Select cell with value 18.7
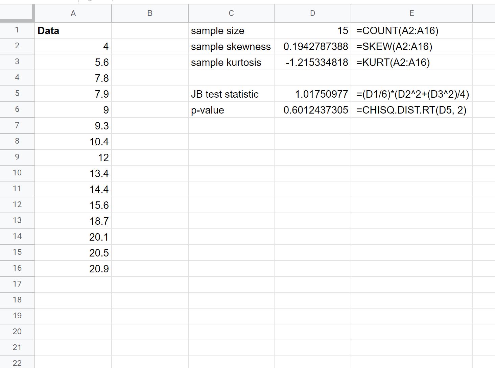495x368 pixels. click(73, 221)
